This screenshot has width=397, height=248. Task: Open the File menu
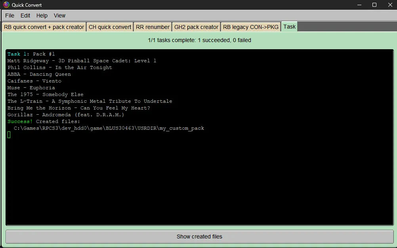click(x=10, y=15)
